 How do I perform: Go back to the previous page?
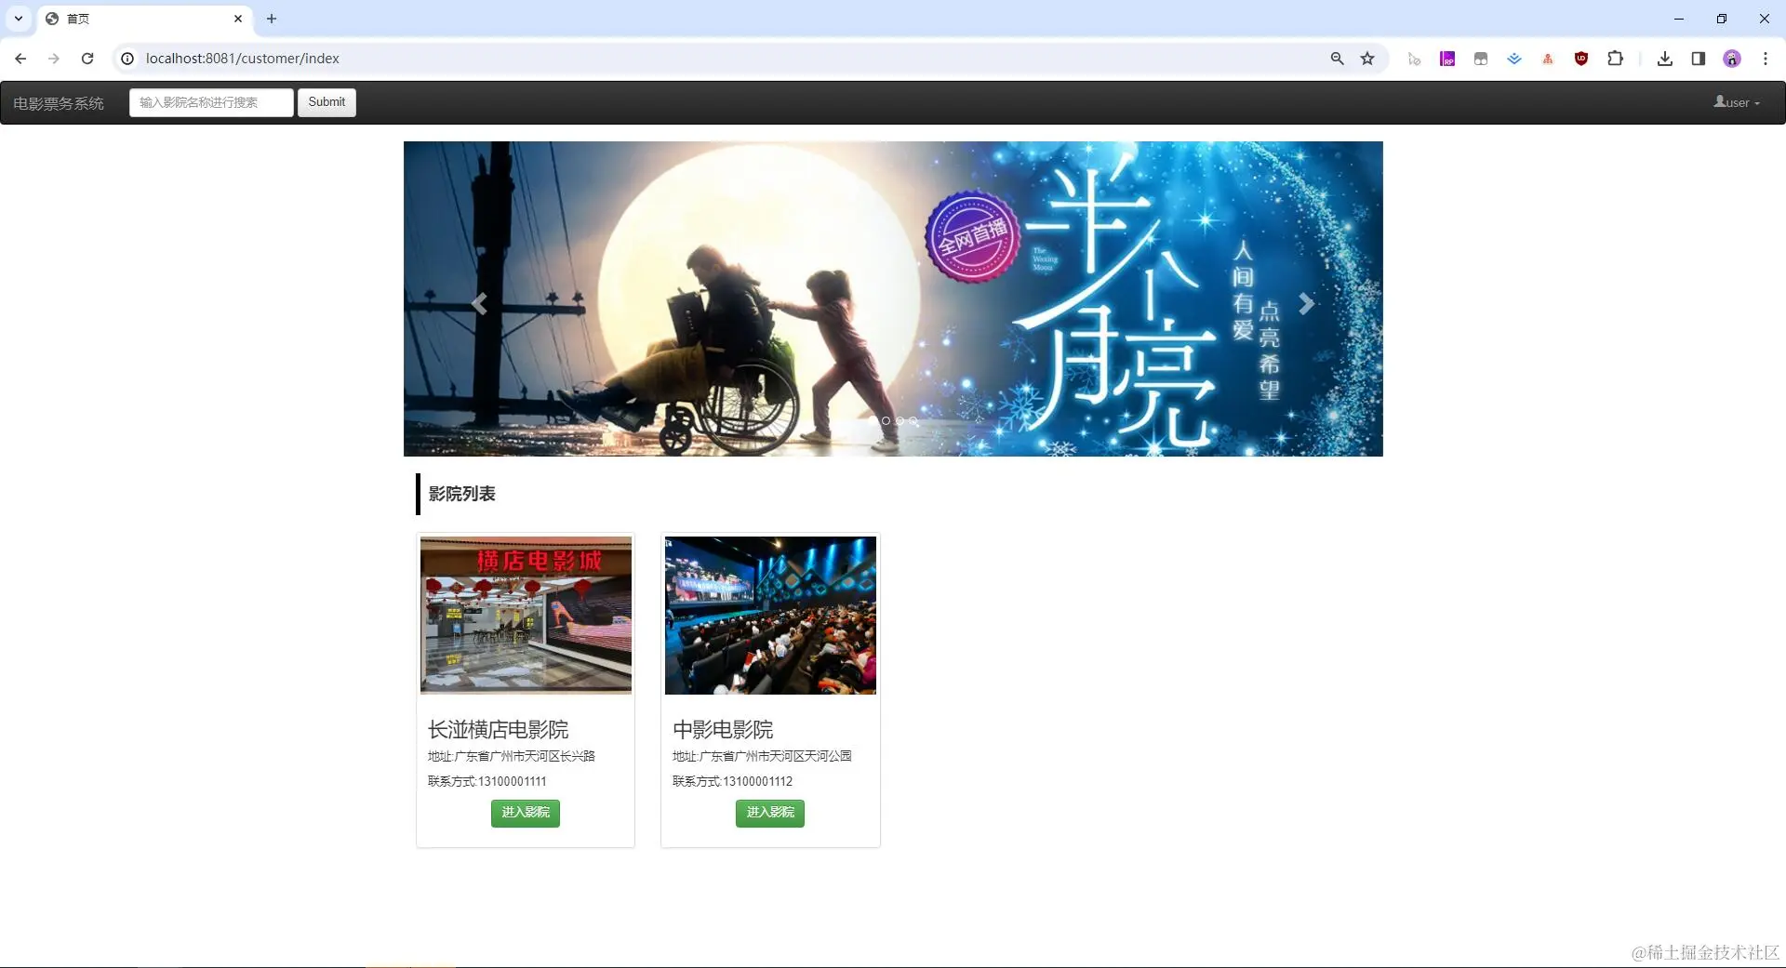click(x=20, y=59)
